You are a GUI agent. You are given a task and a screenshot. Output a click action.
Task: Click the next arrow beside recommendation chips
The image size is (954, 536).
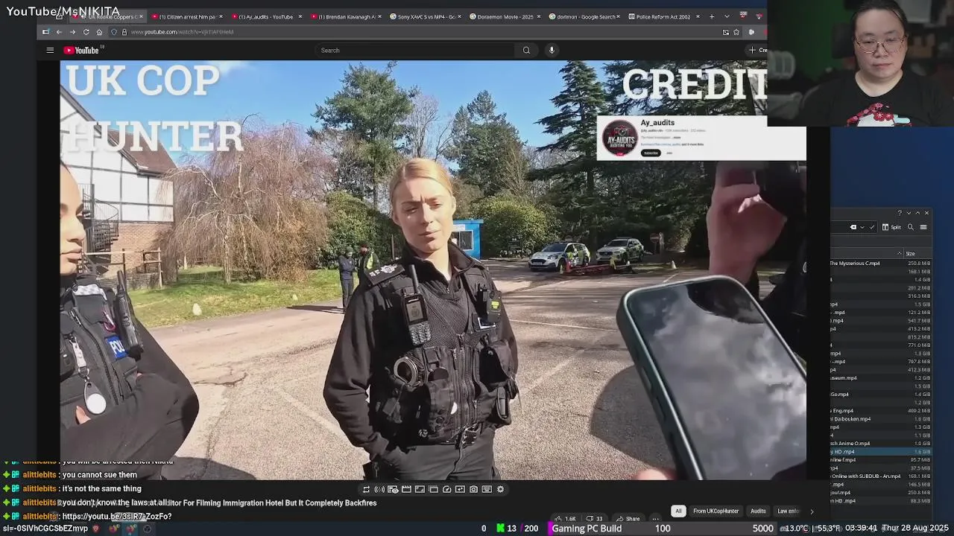pos(812,511)
